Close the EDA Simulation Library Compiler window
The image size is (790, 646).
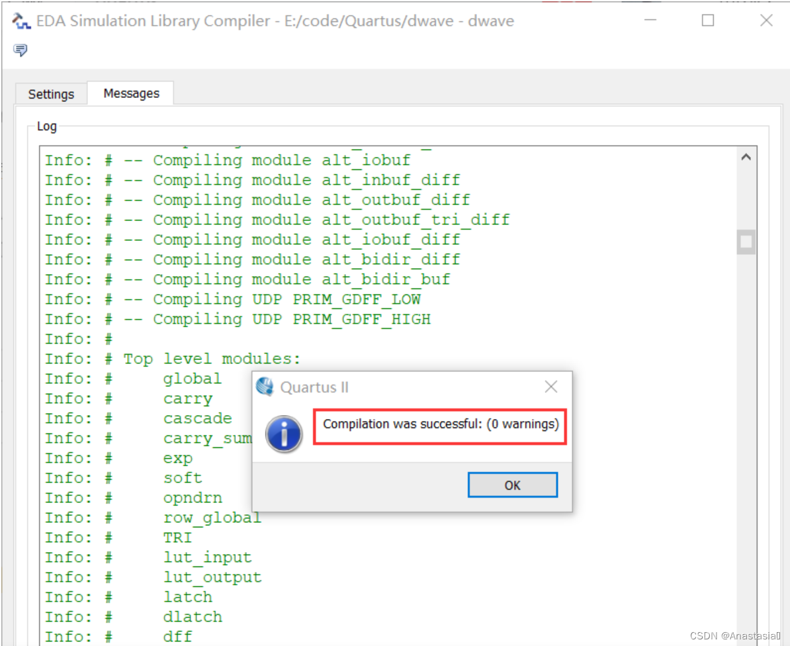[x=766, y=21]
